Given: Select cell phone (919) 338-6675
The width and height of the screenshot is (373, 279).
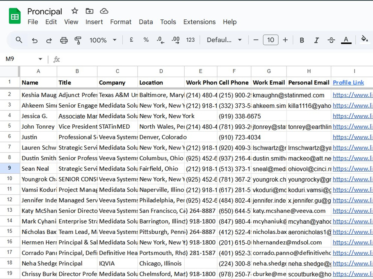Looking at the screenshot, I should [x=234, y=116].
